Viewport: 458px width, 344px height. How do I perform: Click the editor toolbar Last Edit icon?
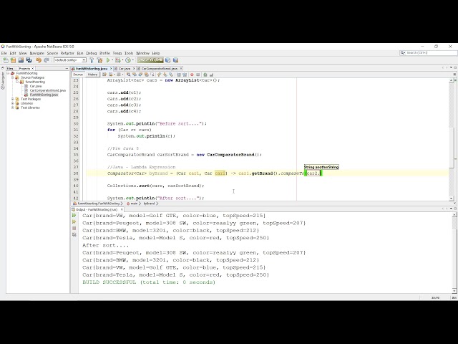[104, 75]
